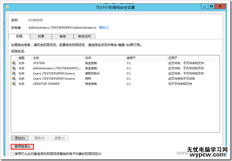Click 仅子文件夹和文件 in the 应用于 column
Screen dimensions: 232x161
pyautogui.click(x=180, y=84)
